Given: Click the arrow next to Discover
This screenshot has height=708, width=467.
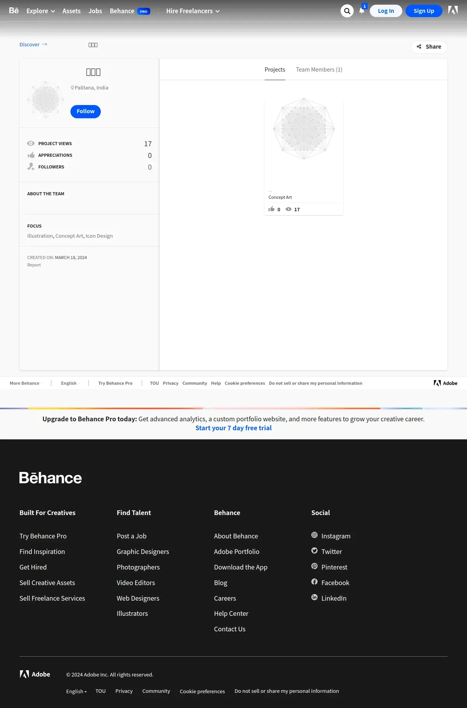Looking at the screenshot, I should tap(45, 44).
